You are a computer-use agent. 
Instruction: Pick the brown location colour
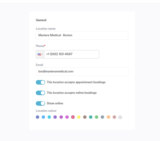pos(85,117)
